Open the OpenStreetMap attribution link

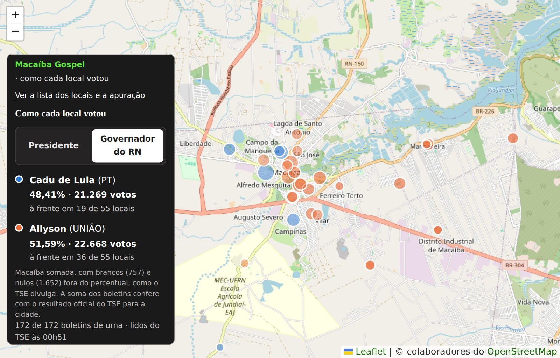522,351
